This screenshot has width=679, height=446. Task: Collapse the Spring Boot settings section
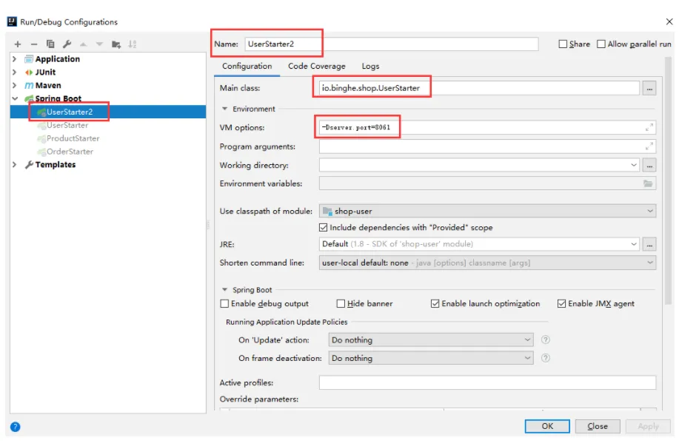pos(224,290)
